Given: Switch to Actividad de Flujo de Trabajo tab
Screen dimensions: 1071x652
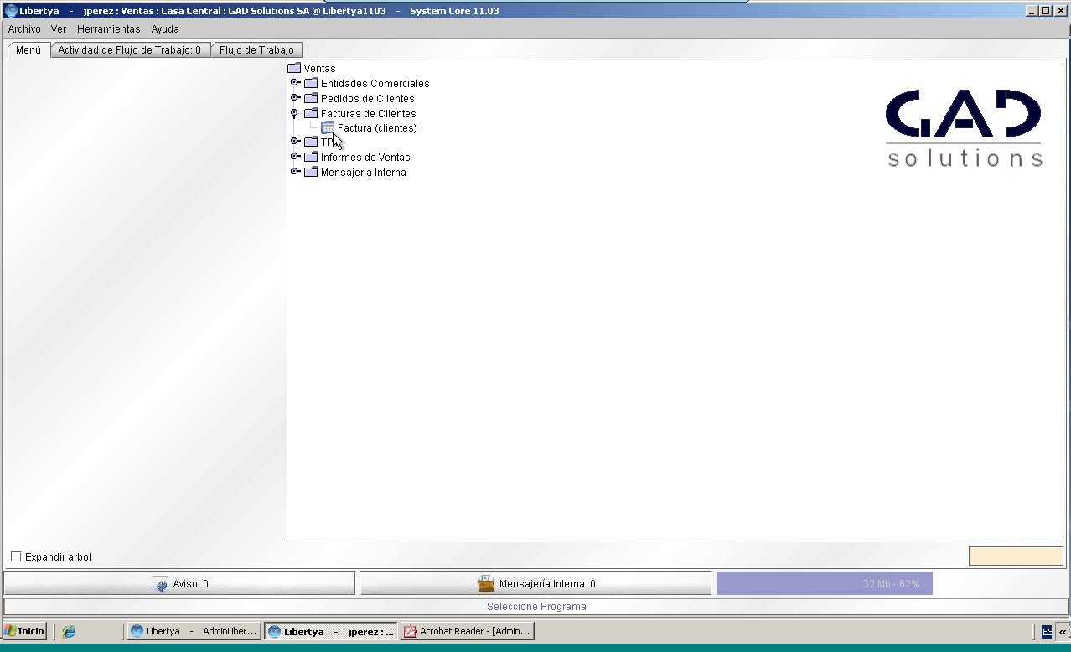Looking at the screenshot, I should point(130,50).
